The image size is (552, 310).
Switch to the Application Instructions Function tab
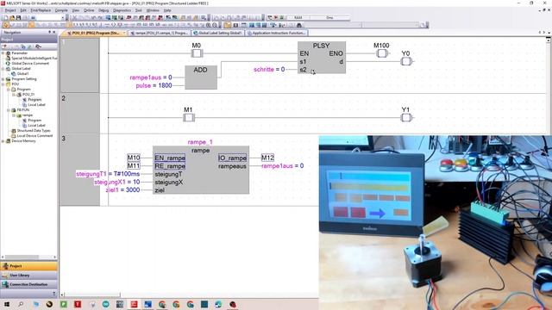276,33
